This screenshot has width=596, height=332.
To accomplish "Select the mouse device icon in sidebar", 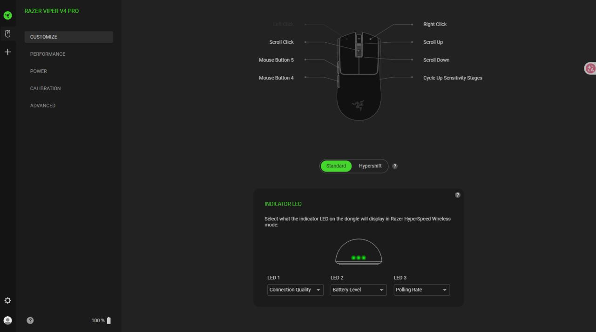I will [x=7, y=33].
